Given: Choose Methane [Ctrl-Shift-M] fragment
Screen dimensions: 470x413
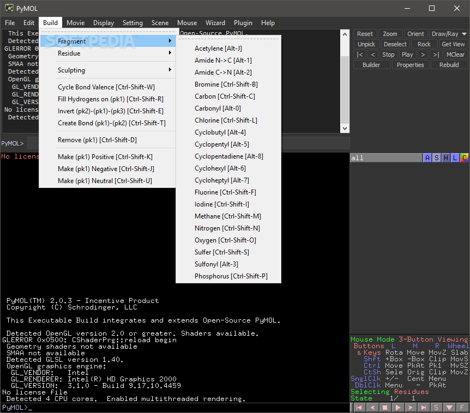Looking at the screenshot, I should [x=228, y=216].
